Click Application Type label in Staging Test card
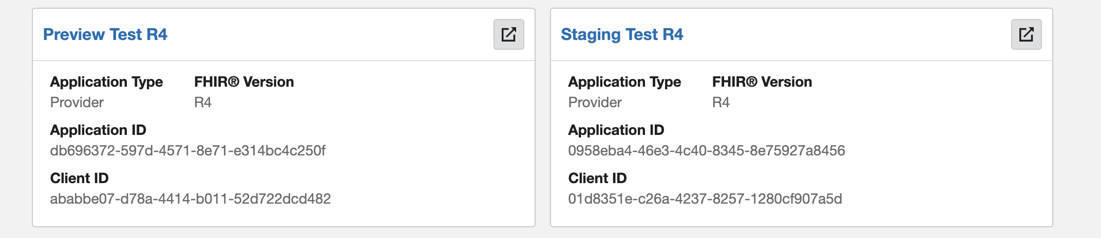Screen dimensions: 1101x238 [624, 82]
